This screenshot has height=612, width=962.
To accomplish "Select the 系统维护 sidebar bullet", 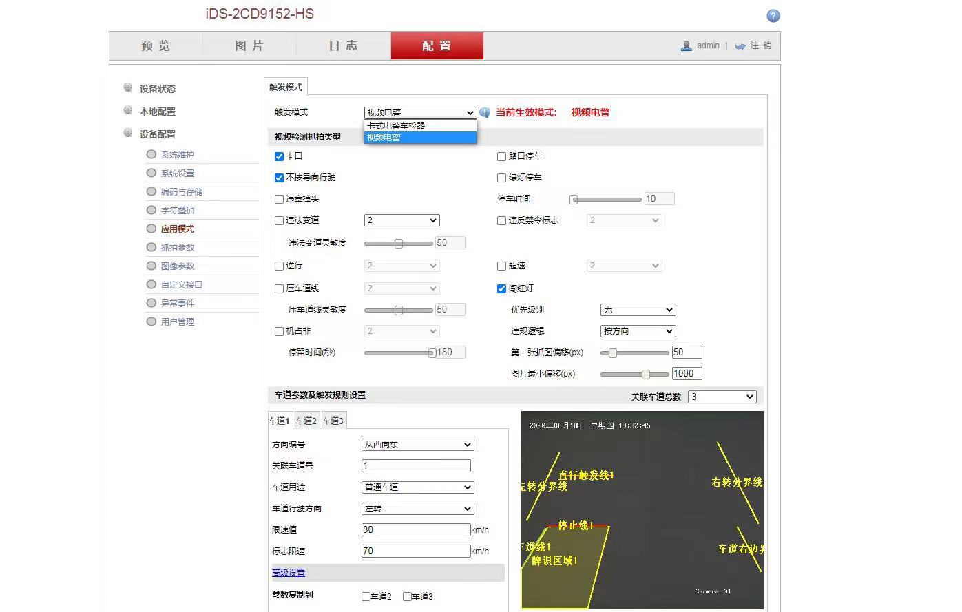I will click(x=151, y=154).
